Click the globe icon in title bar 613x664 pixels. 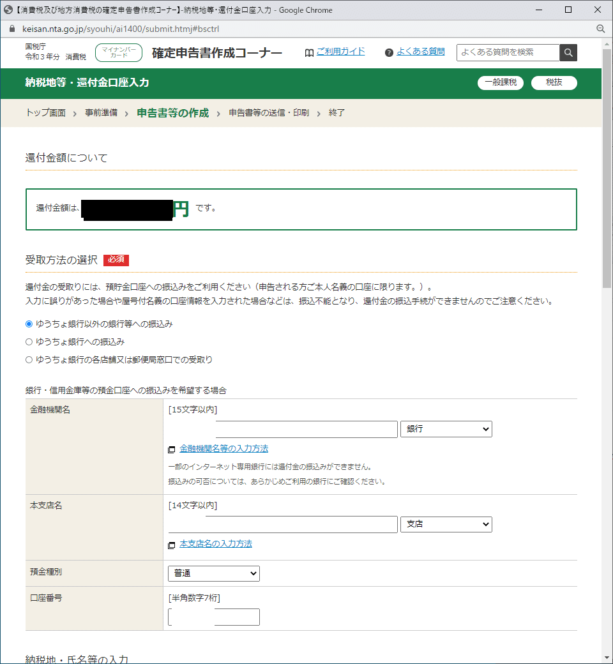(8, 10)
